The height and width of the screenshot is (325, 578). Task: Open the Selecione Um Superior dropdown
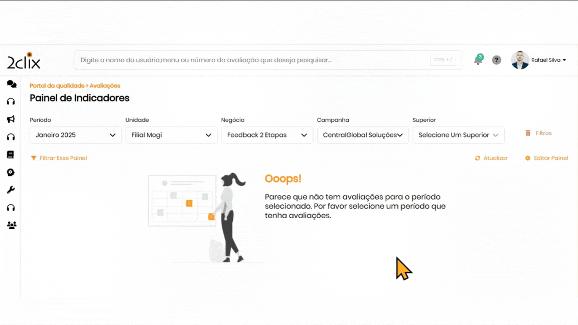click(458, 135)
